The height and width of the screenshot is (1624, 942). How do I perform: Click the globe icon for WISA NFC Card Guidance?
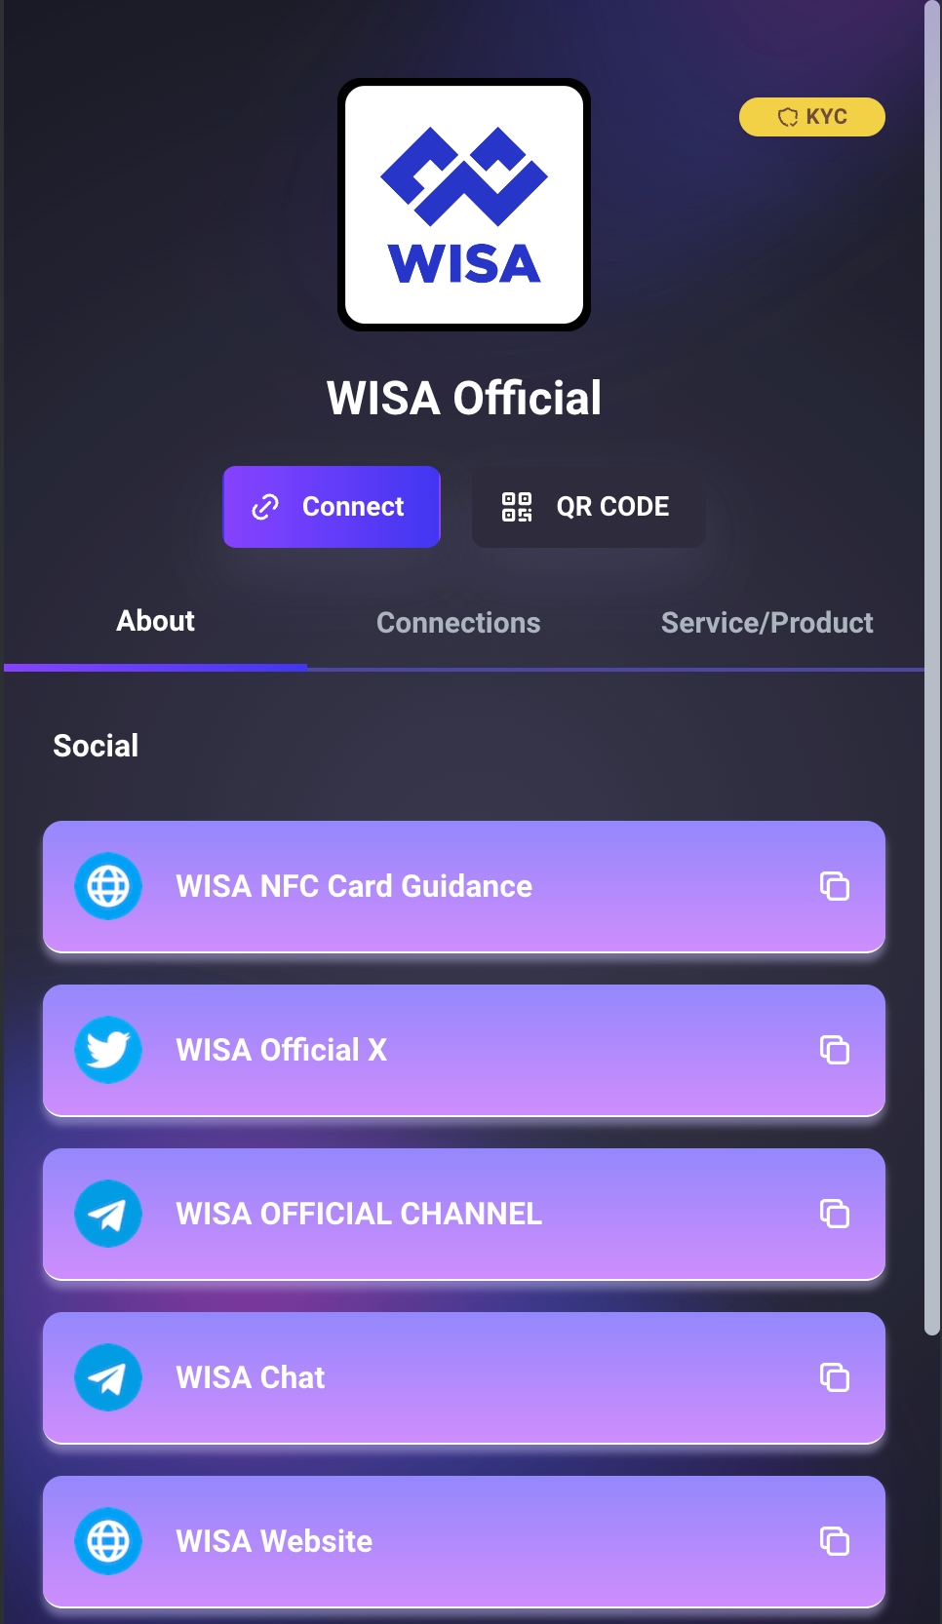coord(108,886)
